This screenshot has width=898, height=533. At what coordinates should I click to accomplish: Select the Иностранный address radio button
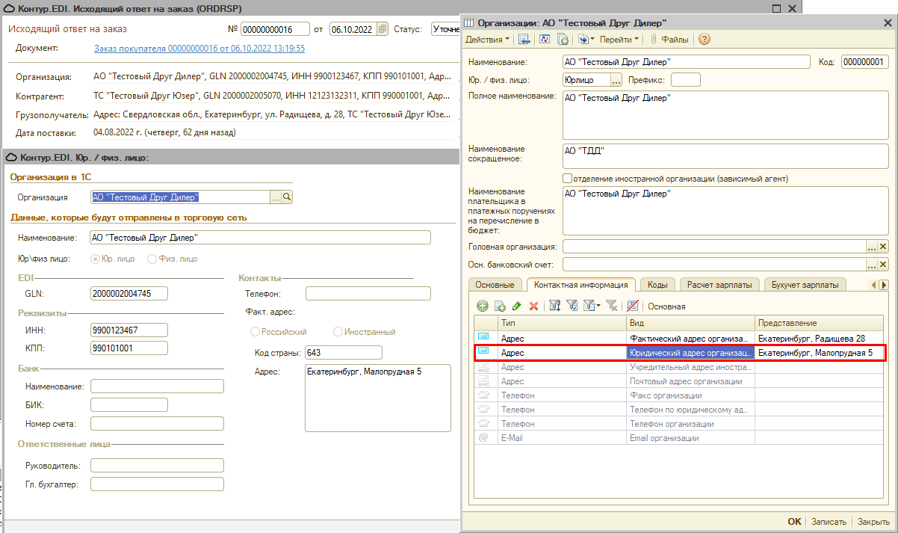pos(338,331)
